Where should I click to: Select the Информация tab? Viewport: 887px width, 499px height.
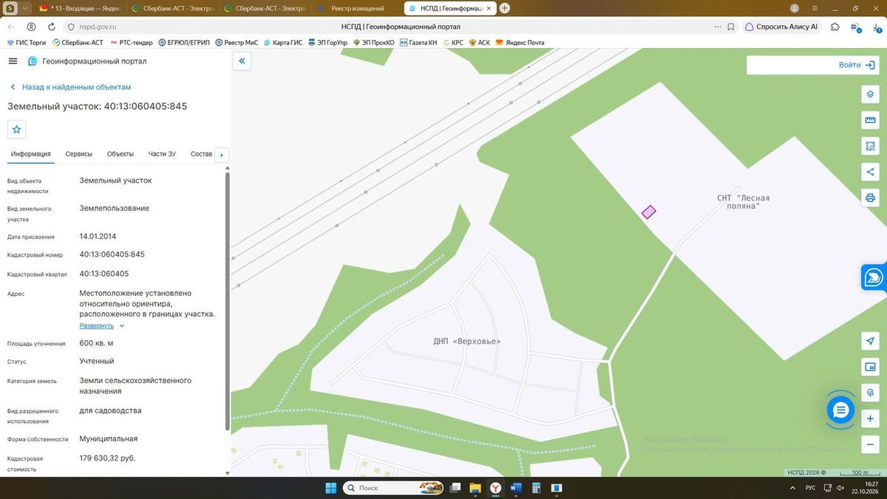(31, 154)
